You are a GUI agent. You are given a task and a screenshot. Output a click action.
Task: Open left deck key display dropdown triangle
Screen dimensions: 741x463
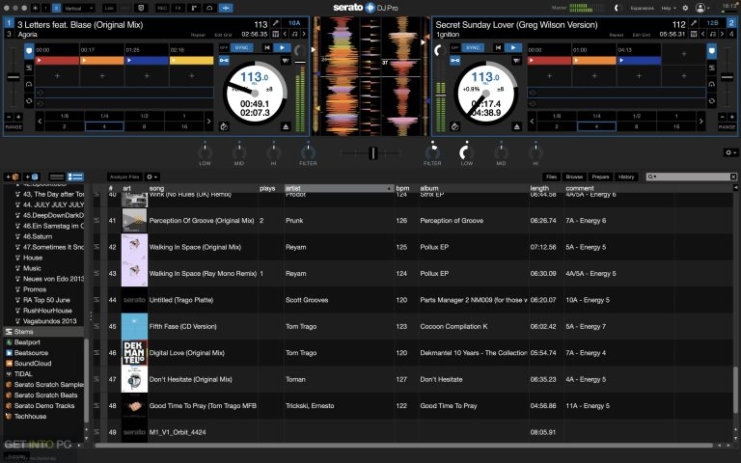tap(285, 61)
